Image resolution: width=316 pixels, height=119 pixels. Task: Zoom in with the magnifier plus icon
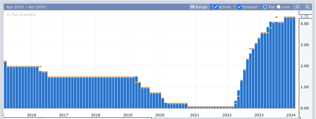[x=297, y=7]
